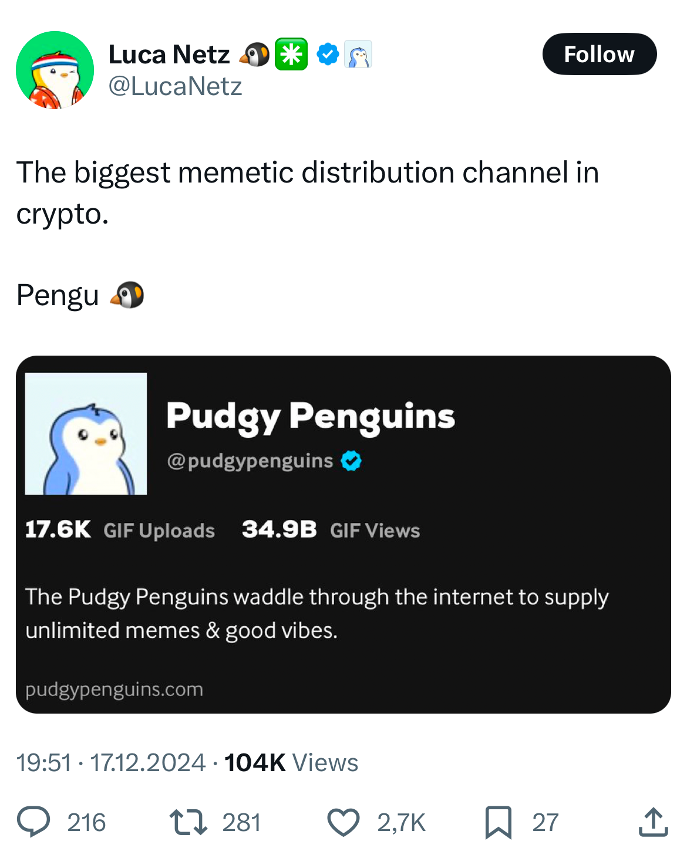This screenshot has width=687, height=865.
Task: View the 104K Views analytics
Action: [x=291, y=762]
